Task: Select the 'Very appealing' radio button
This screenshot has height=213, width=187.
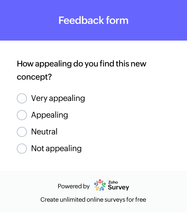Action: click(x=22, y=98)
